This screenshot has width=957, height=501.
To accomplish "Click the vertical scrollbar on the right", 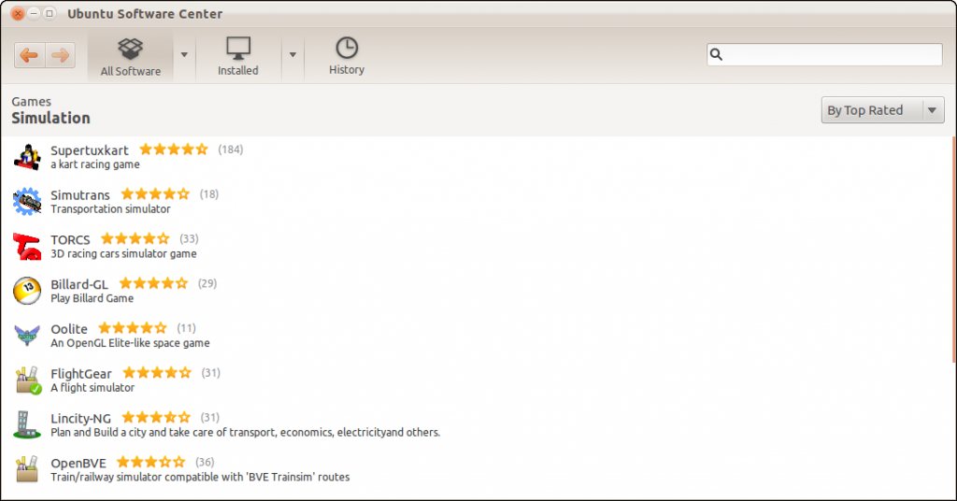I will pos(954,249).
